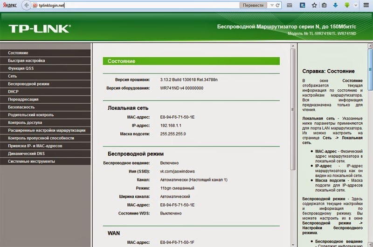Open Родительский контроль menu item
Viewport: 373px width, 247px height.
pyautogui.click(x=45, y=115)
